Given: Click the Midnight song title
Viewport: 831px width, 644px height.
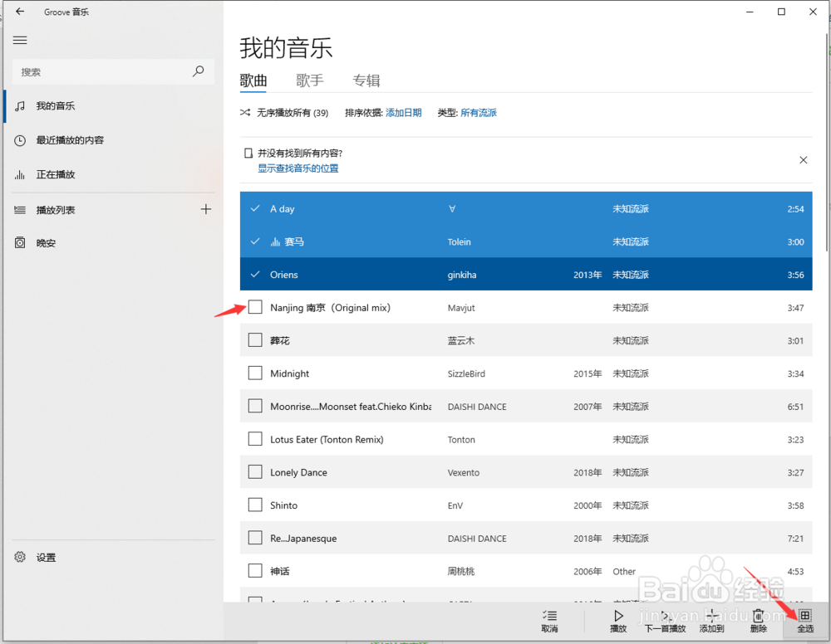Looking at the screenshot, I should point(289,373).
